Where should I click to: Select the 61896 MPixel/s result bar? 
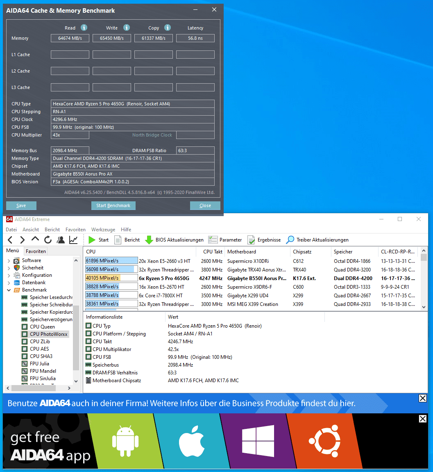(x=111, y=261)
